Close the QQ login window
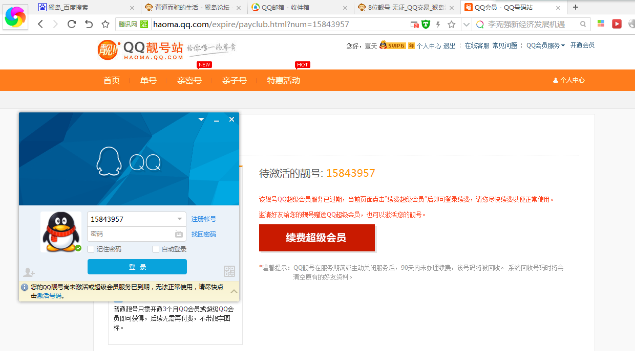The width and height of the screenshot is (635, 351). 231,119
